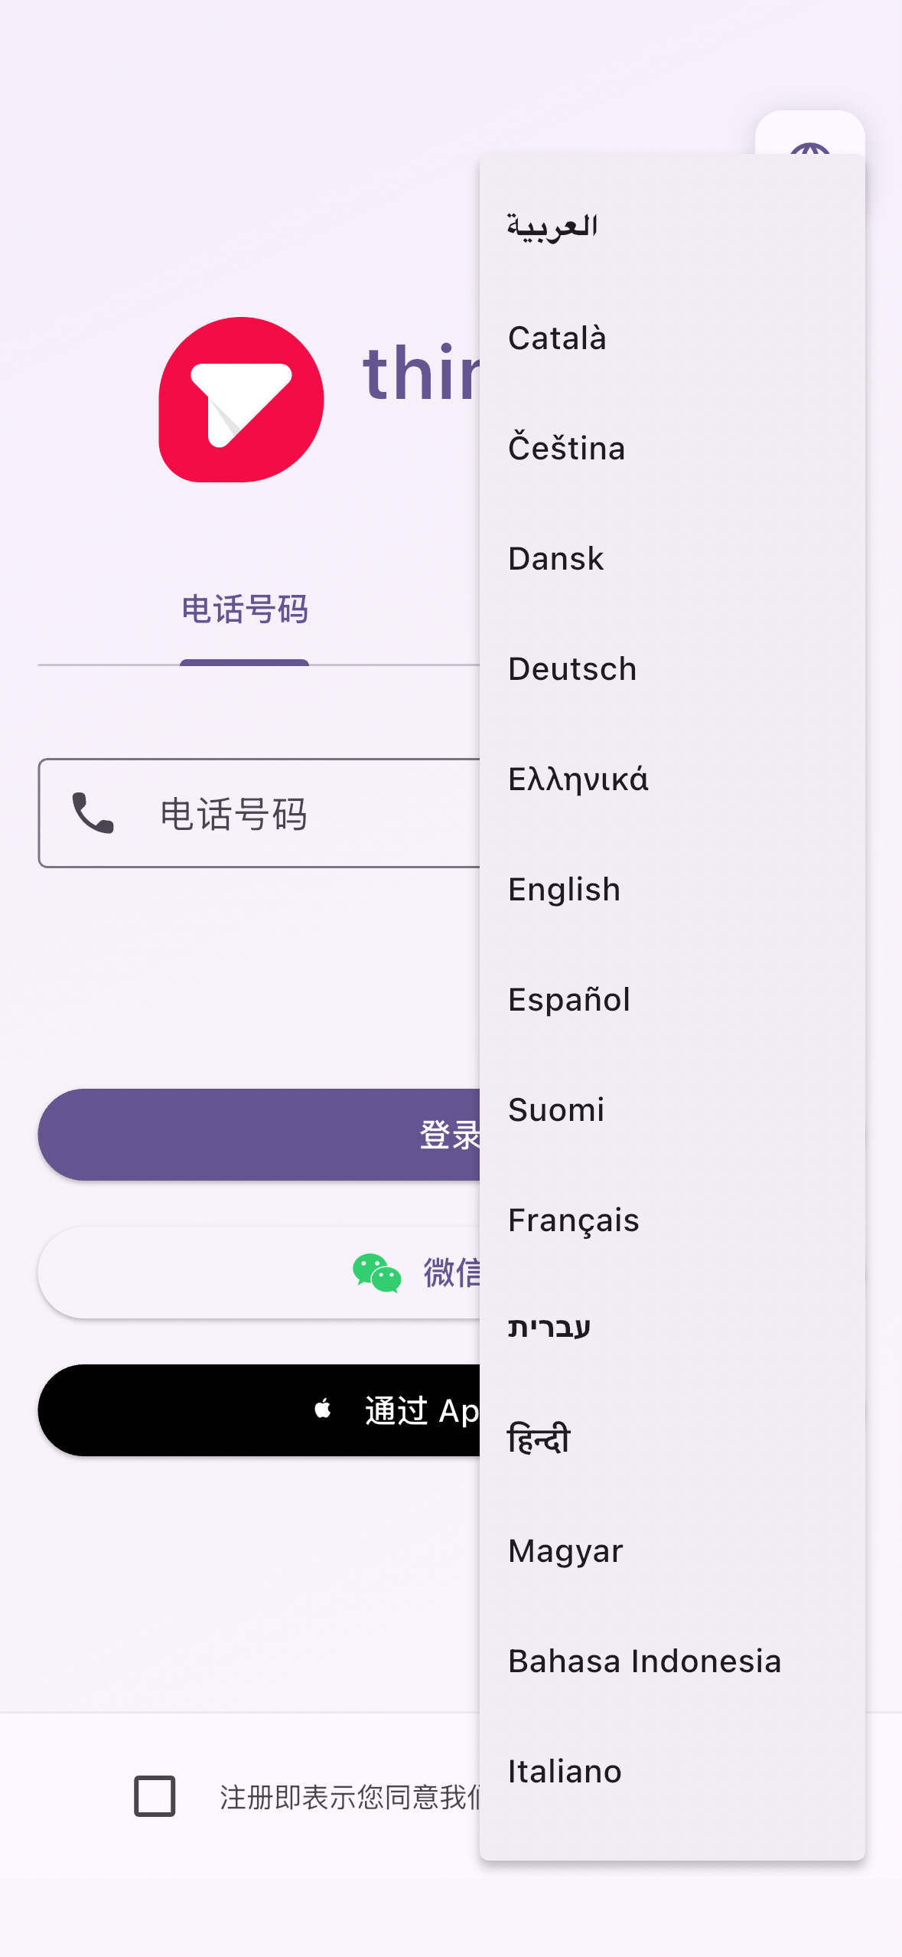
Task: Tap the black Apple sign-in button
Action: tap(259, 1410)
